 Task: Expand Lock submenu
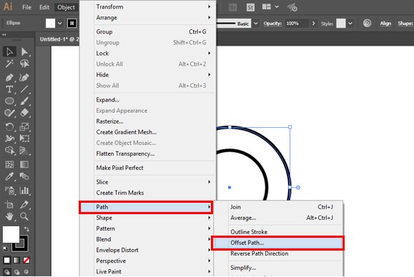pyautogui.click(x=154, y=54)
